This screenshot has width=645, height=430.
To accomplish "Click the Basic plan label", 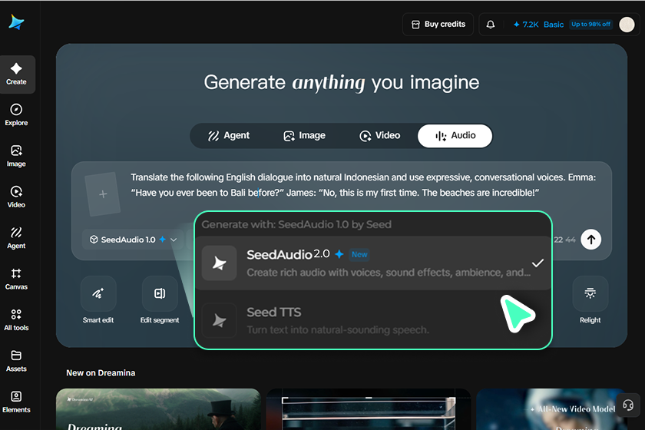I will 554,25.
